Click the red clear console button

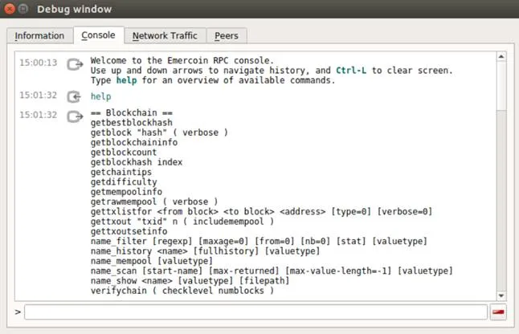coord(498,312)
